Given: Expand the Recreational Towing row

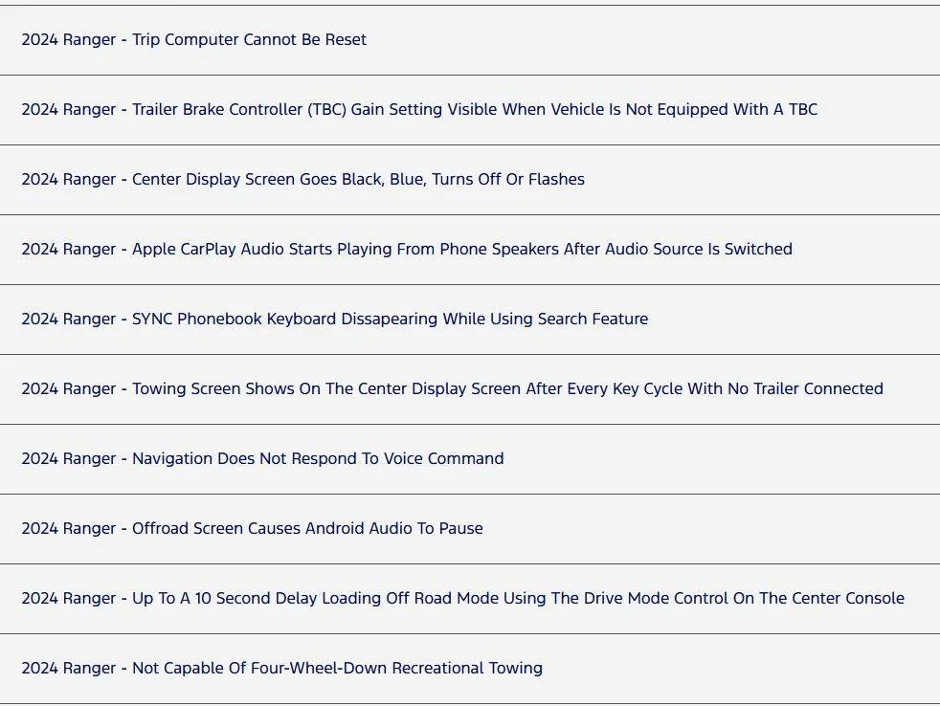Looking at the screenshot, I should click(470, 669).
